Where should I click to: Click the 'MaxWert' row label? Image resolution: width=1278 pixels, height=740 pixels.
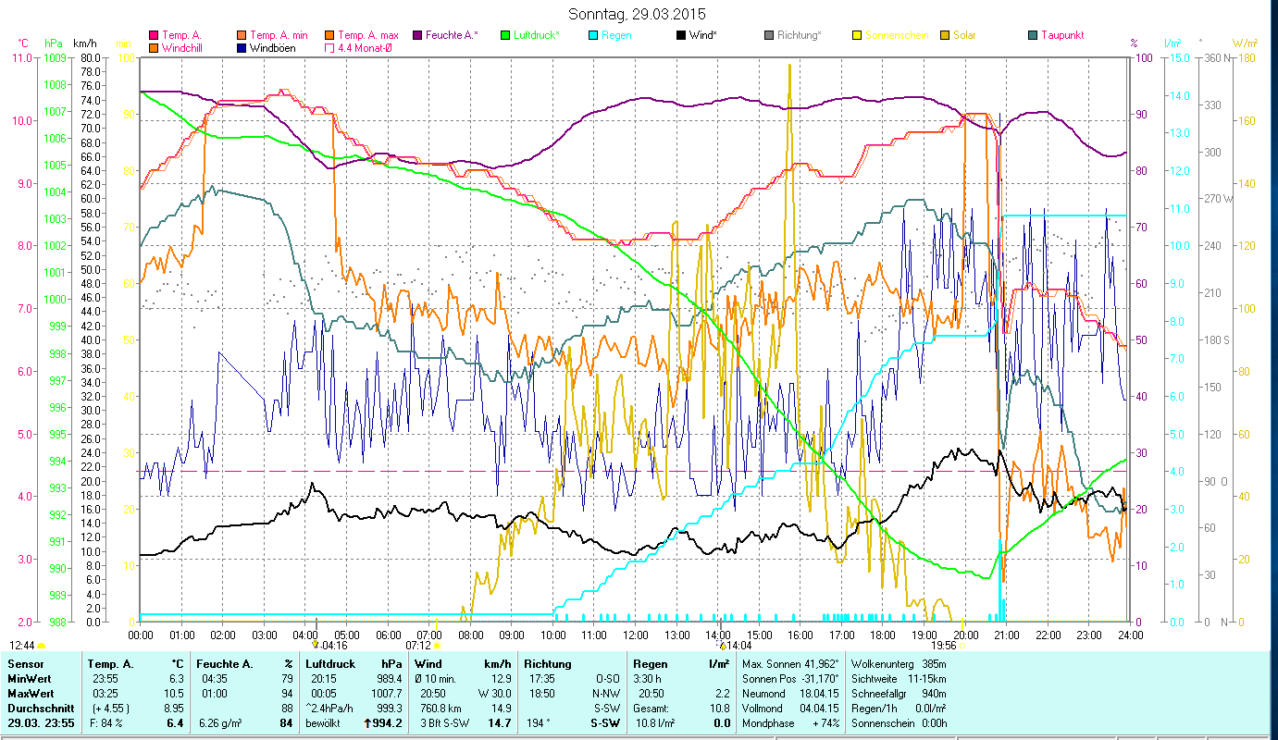[x=30, y=694]
